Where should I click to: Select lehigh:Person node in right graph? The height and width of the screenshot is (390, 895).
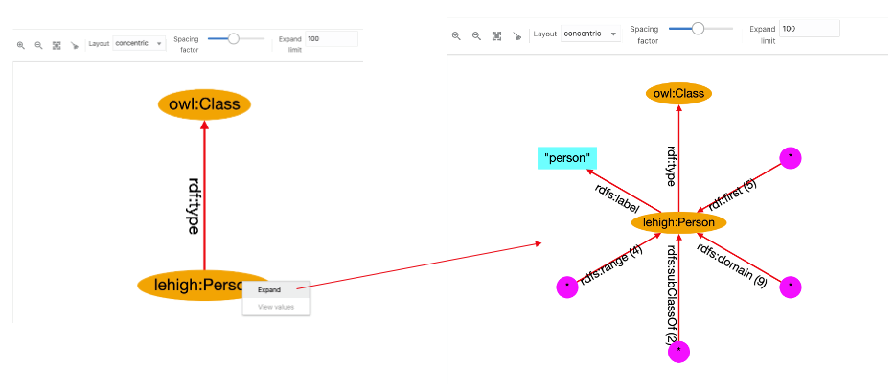click(x=678, y=222)
